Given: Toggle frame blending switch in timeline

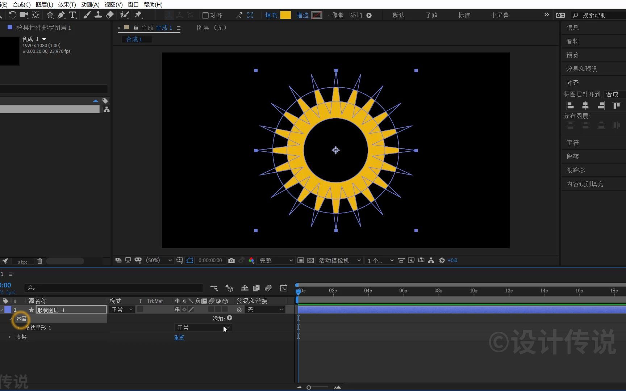Looking at the screenshot, I should click(x=256, y=288).
